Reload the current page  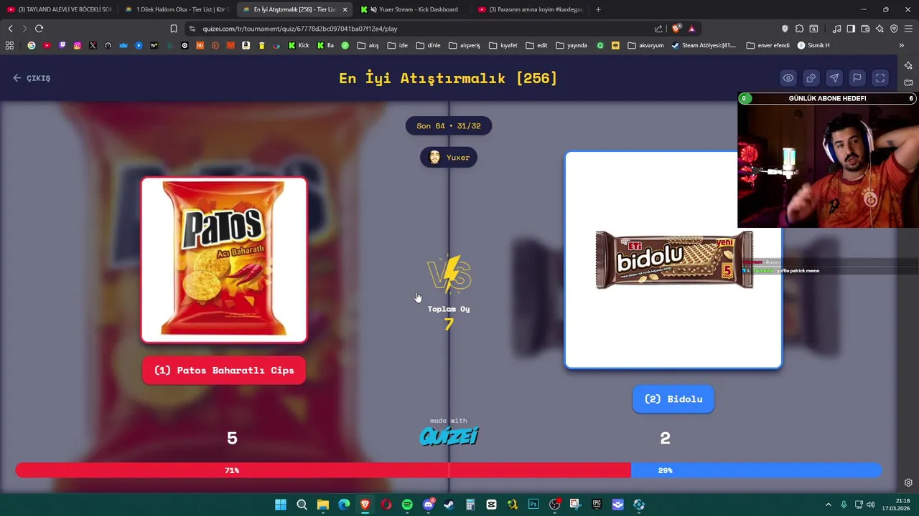(39, 29)
